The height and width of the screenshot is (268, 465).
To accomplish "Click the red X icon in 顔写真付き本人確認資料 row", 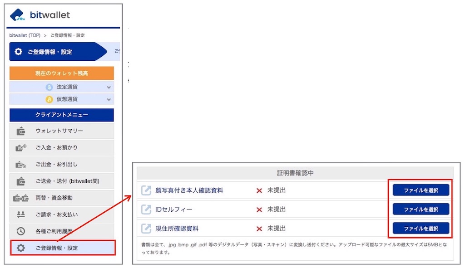I will pyautogui.click(x=259, y=191).
